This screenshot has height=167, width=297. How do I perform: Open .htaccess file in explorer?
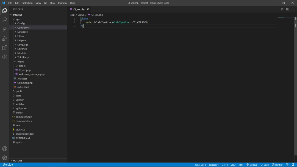click(38, 79)
